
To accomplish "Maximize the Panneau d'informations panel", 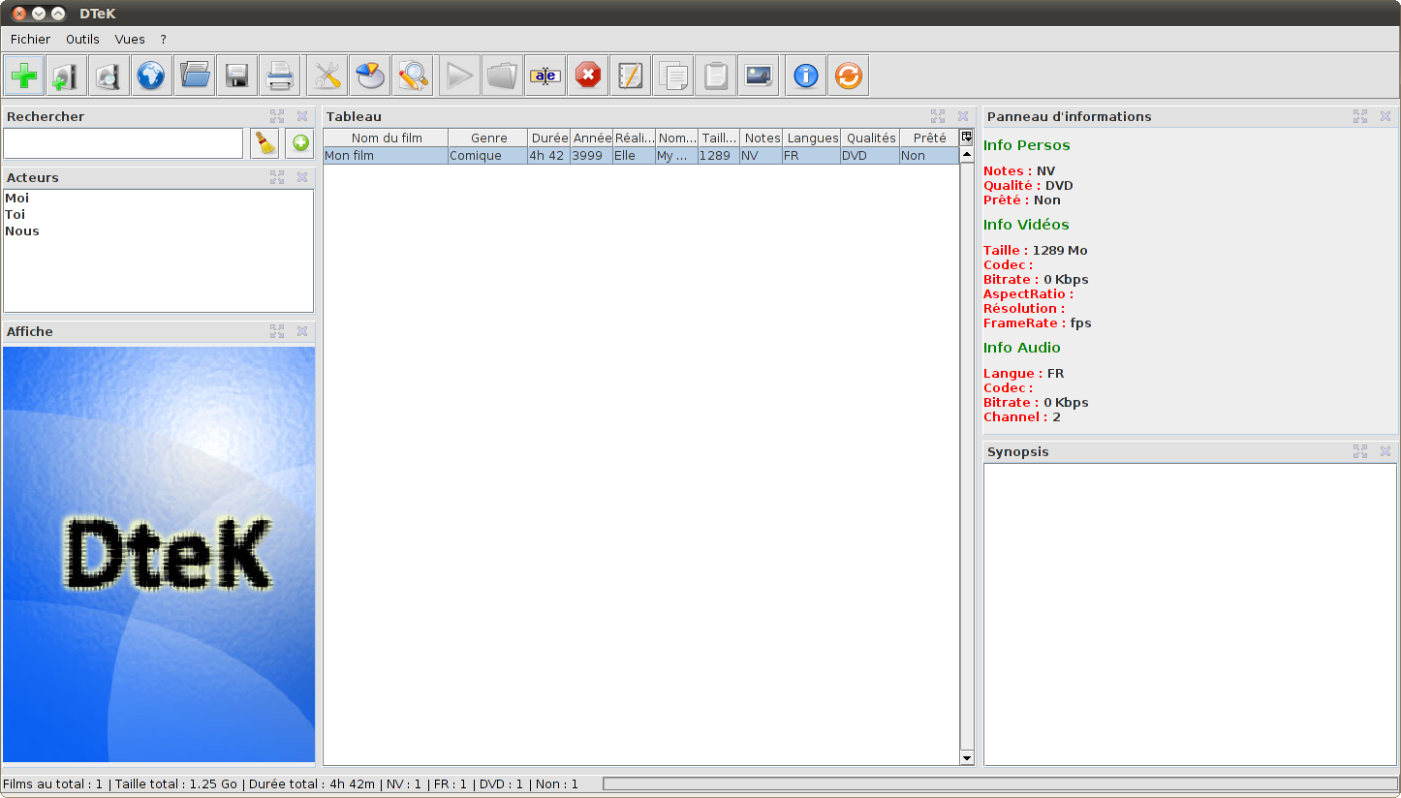I will (1360, 116).
